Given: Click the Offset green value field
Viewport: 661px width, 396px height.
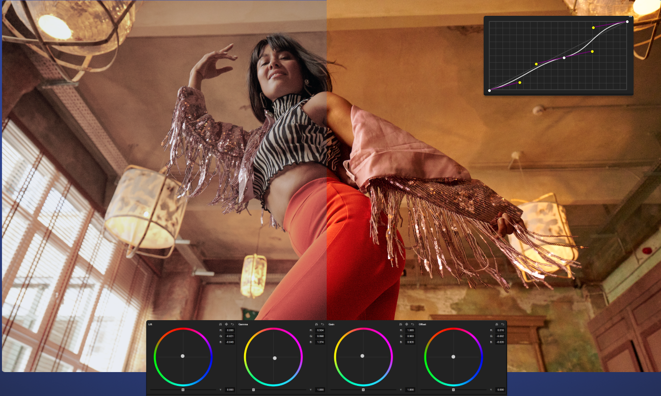Looking at the screenshot, I should [500, 336].
